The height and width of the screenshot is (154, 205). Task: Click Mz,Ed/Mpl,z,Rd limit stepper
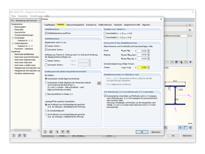148,59
